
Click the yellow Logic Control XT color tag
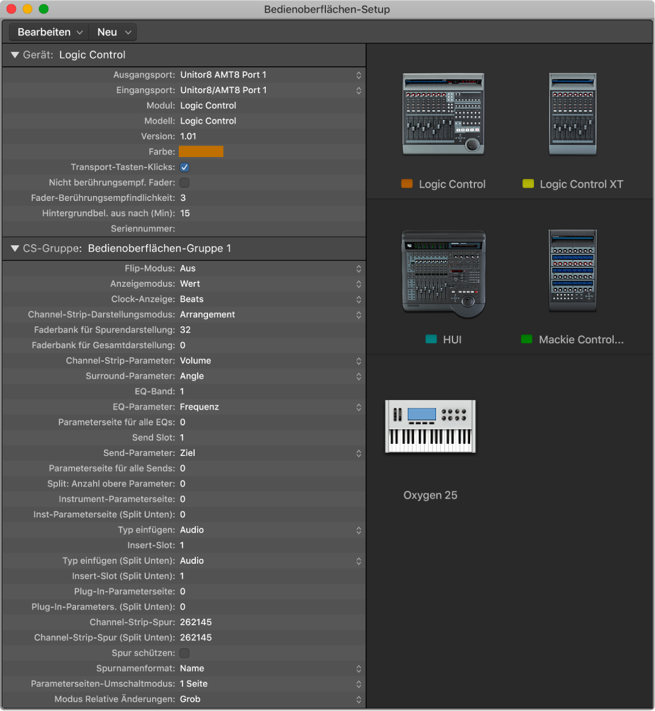[528, 184]
